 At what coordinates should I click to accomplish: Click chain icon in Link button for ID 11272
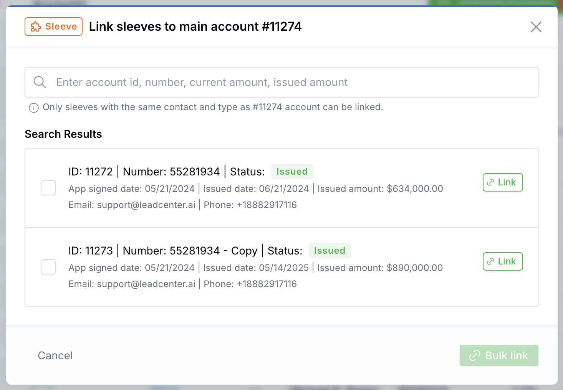(490, 183)
